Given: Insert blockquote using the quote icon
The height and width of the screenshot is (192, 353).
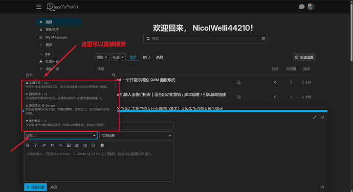Looking at the screenshot, I should coord(52,146).
